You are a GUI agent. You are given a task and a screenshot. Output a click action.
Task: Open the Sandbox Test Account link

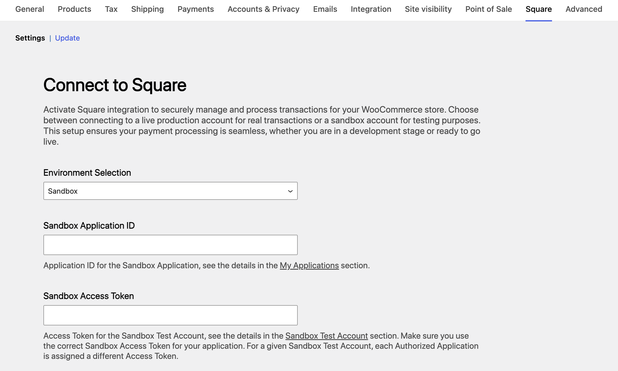click(x=326, y=336)
